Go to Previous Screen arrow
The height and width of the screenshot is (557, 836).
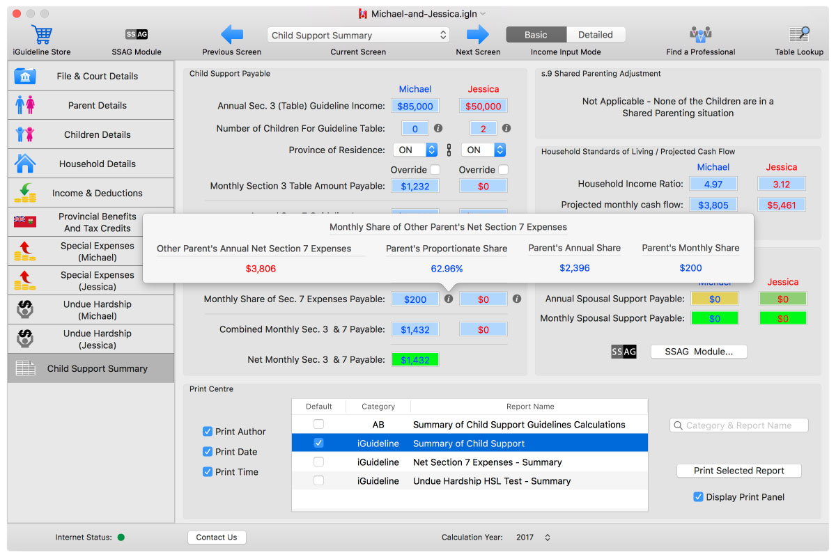click(x=231, y=34)
